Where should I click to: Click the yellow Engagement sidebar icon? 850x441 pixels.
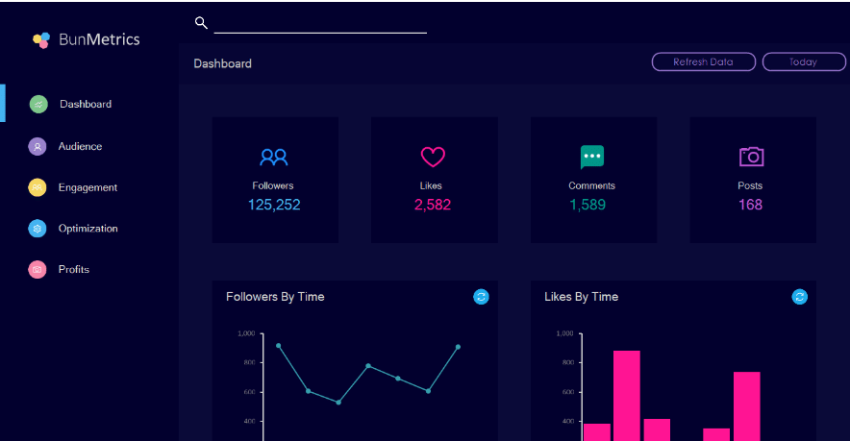[x=37, y=187]
